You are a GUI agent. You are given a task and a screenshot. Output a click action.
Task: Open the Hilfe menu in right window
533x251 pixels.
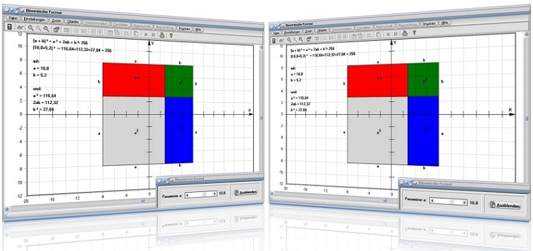point(445,23)
